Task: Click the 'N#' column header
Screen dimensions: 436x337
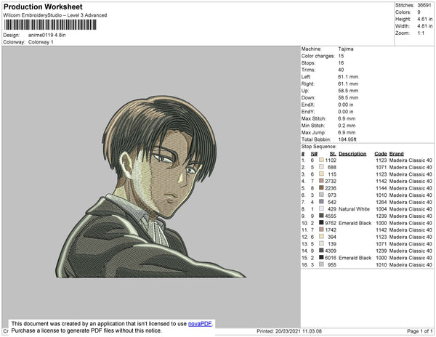Action: point(314,154)
